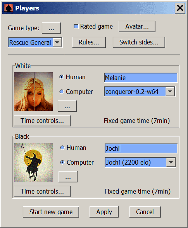The image size is (188, 228).
Task: Click the ellipsis button under White's Computer option
Action: pos(67,106)
